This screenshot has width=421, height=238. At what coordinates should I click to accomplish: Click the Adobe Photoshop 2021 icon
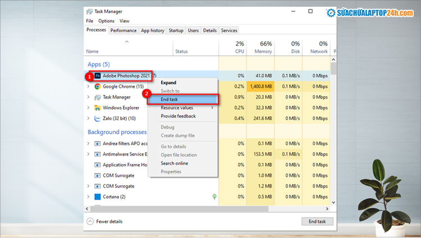click(x=98, y=76)
